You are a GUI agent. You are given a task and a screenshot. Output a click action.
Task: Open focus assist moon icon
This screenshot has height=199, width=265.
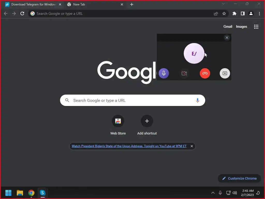click(x=258, y=193)
